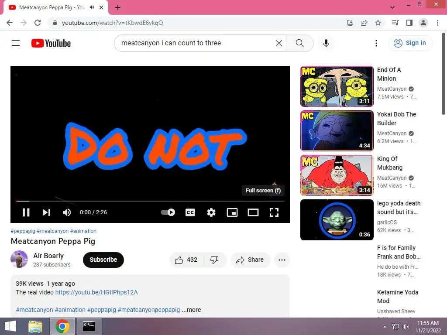Open File Explorer from taskbar
The height and width of the screenshot is (335, 447).
35,326
